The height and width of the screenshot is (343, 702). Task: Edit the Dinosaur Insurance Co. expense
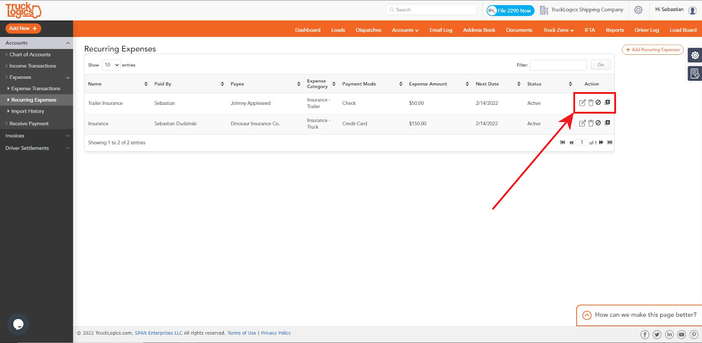point(582,123)
